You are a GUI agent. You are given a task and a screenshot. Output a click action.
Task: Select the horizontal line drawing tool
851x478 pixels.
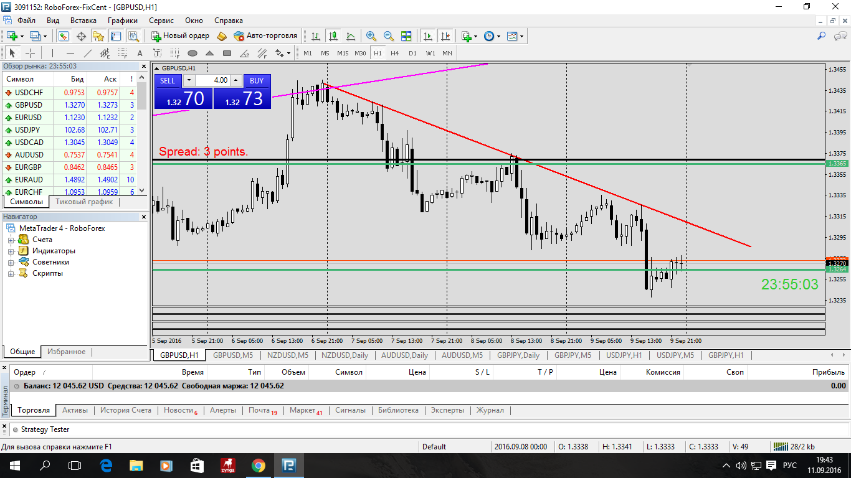click(70, 53)
